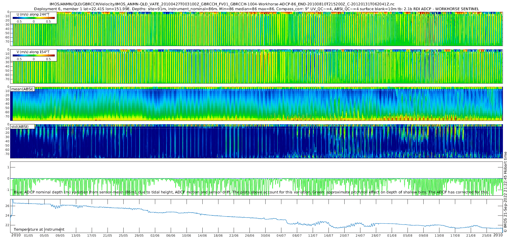The image size is (508, 240).
Task: Select the file path title starting 'IMOS/ANMN/QLD/GBRCCH'
Action: 222,4
